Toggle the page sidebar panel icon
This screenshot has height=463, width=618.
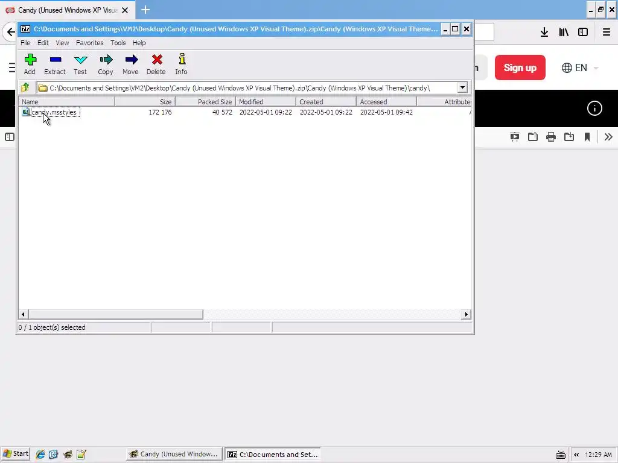pos(10,137)
